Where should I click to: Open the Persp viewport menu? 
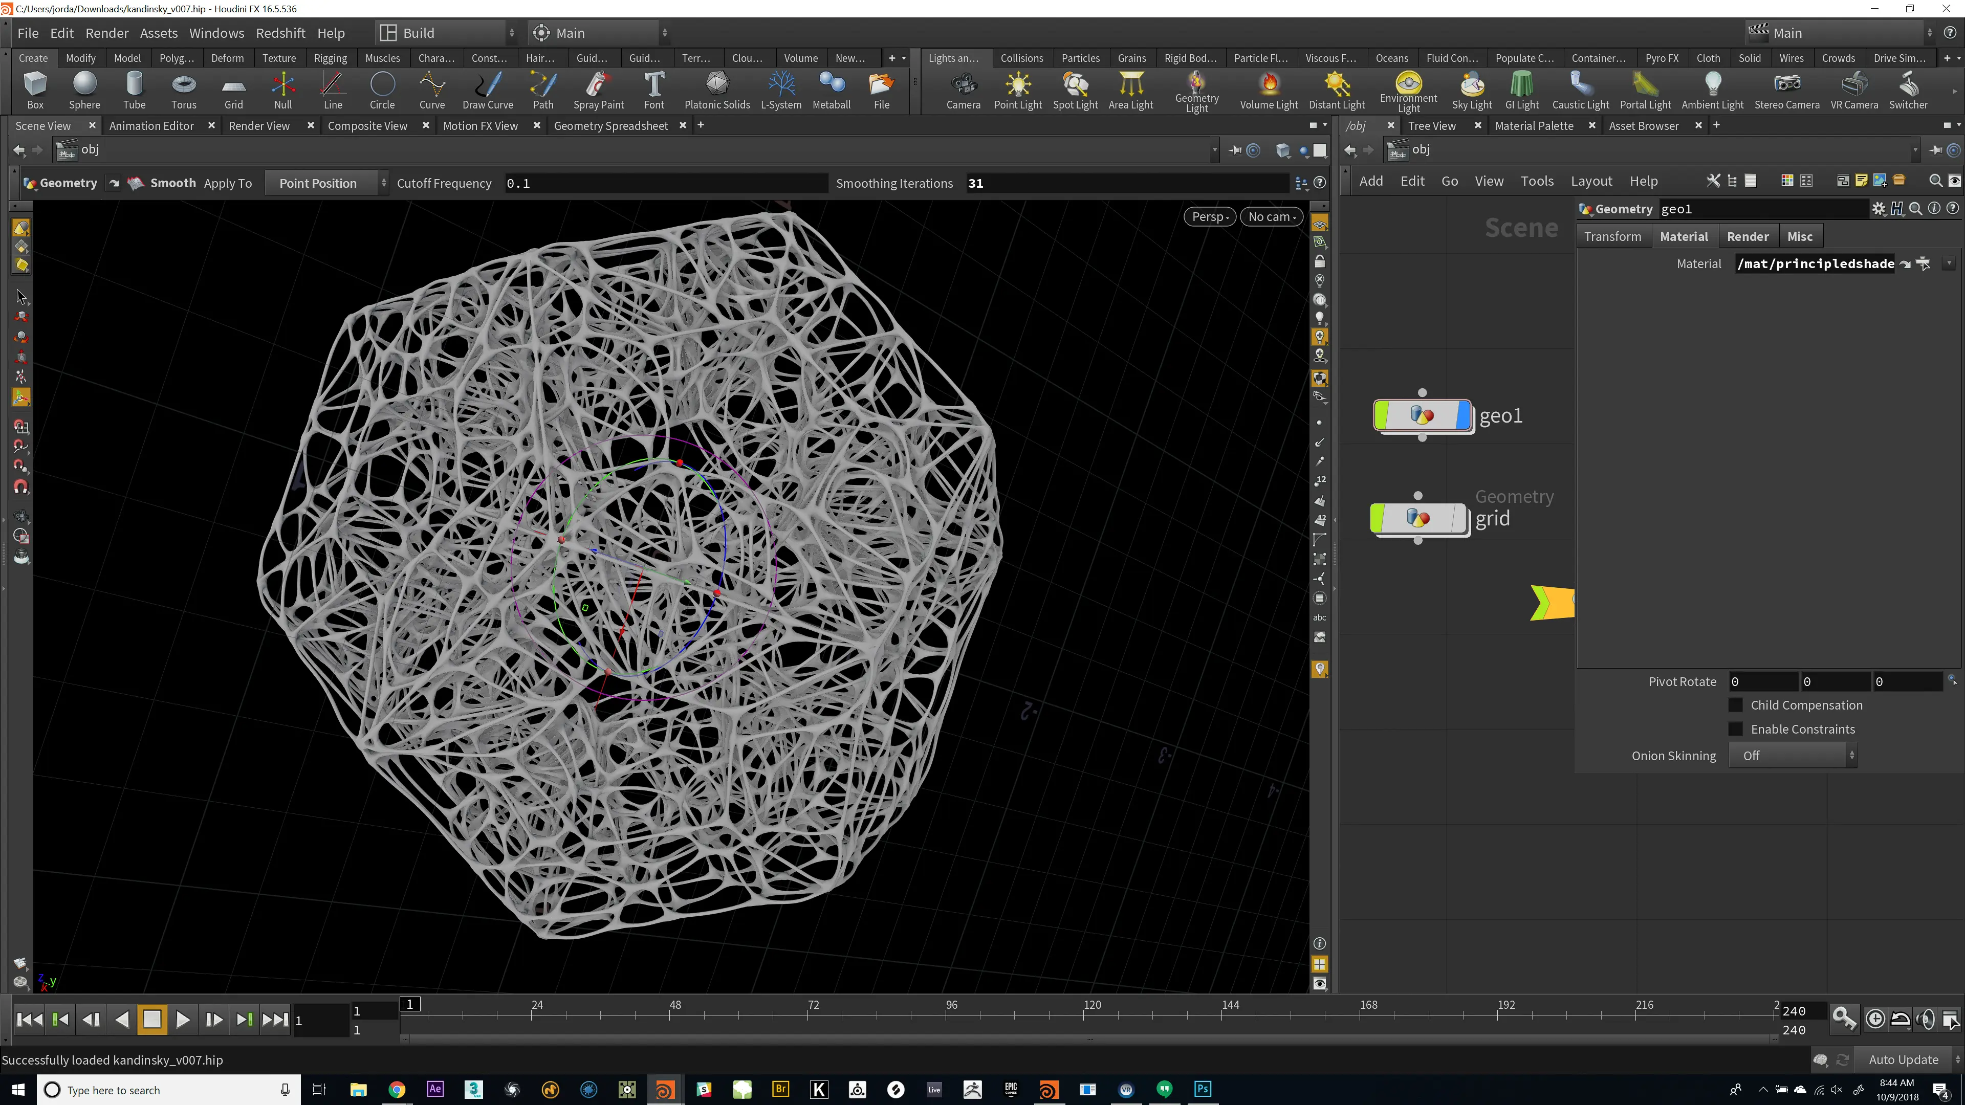click(1210, 216)
